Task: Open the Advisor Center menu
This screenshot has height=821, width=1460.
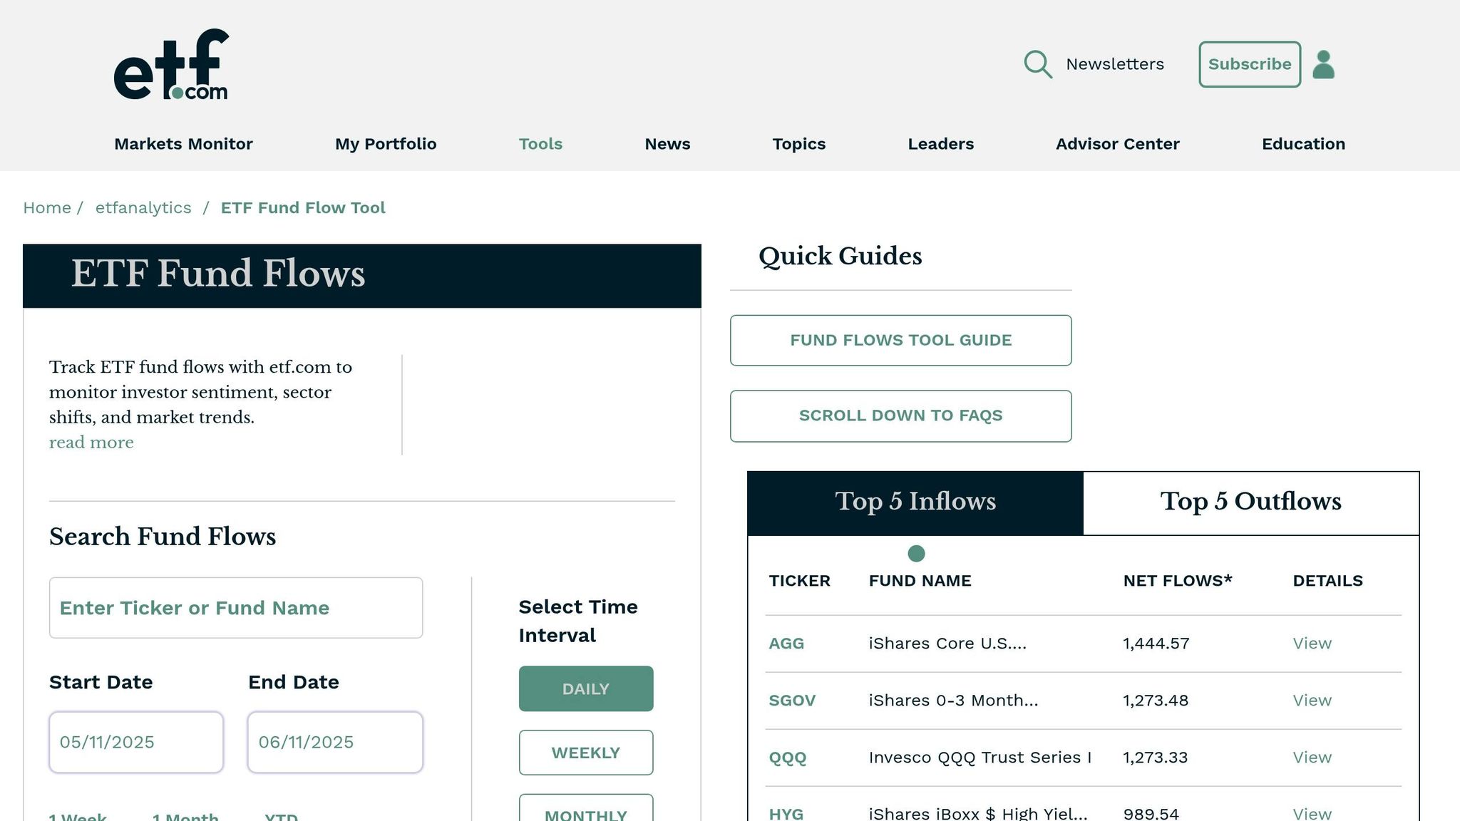Action: (x=1117, y=144)
